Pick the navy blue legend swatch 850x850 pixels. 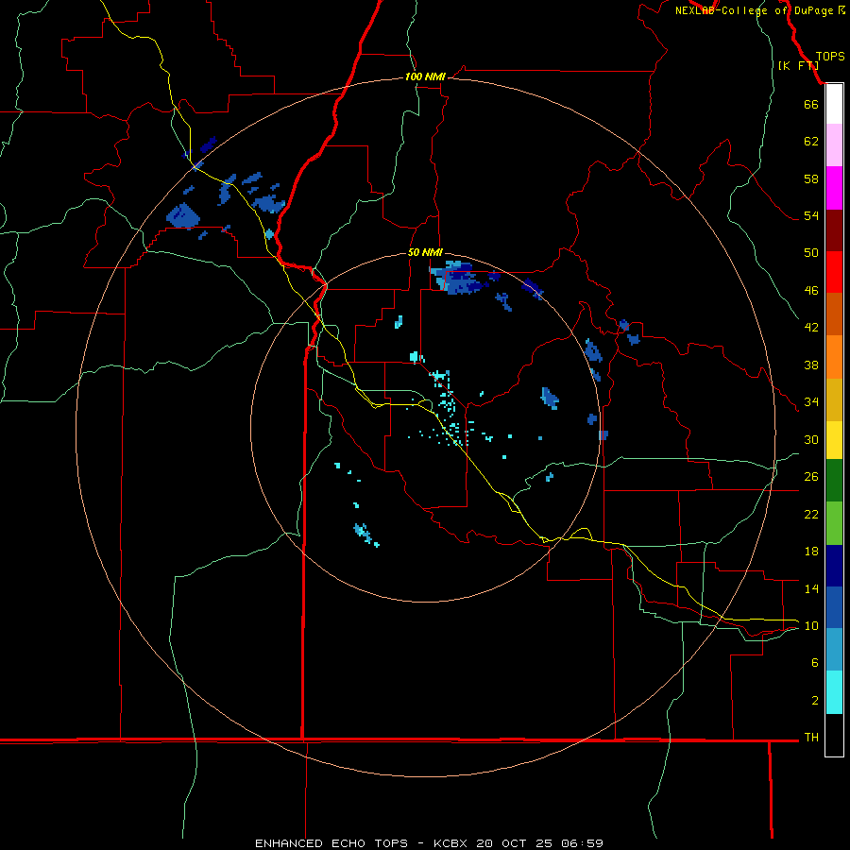[x=834, y=566]
